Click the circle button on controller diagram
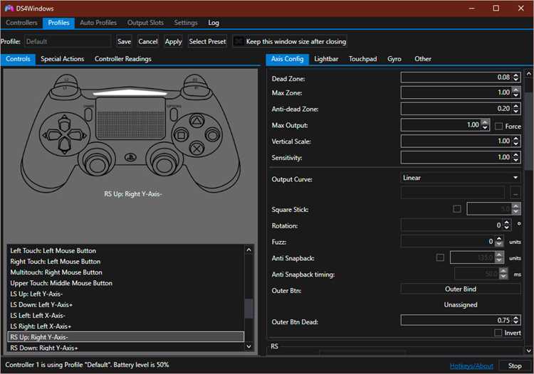Image resolution: width=534 pixels, height=374 pixels. click(x=212, y=135)
